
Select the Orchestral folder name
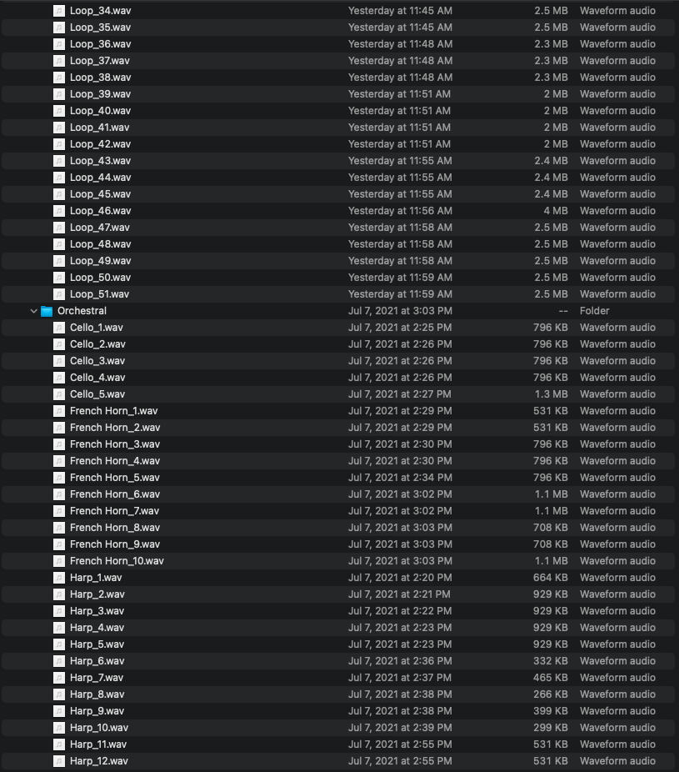(x=82, y=311)
